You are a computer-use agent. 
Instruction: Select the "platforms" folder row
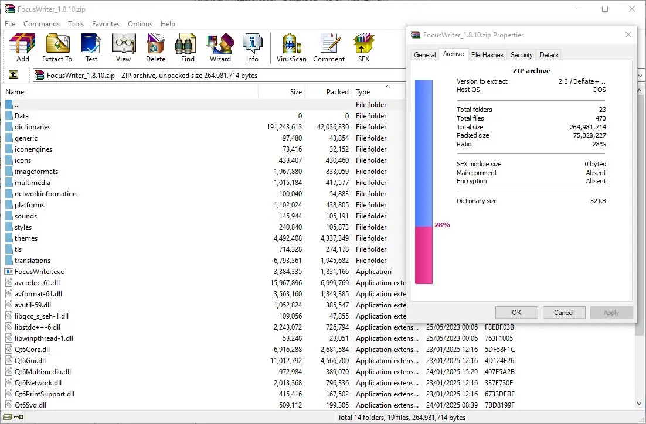(x=204, y=204)
